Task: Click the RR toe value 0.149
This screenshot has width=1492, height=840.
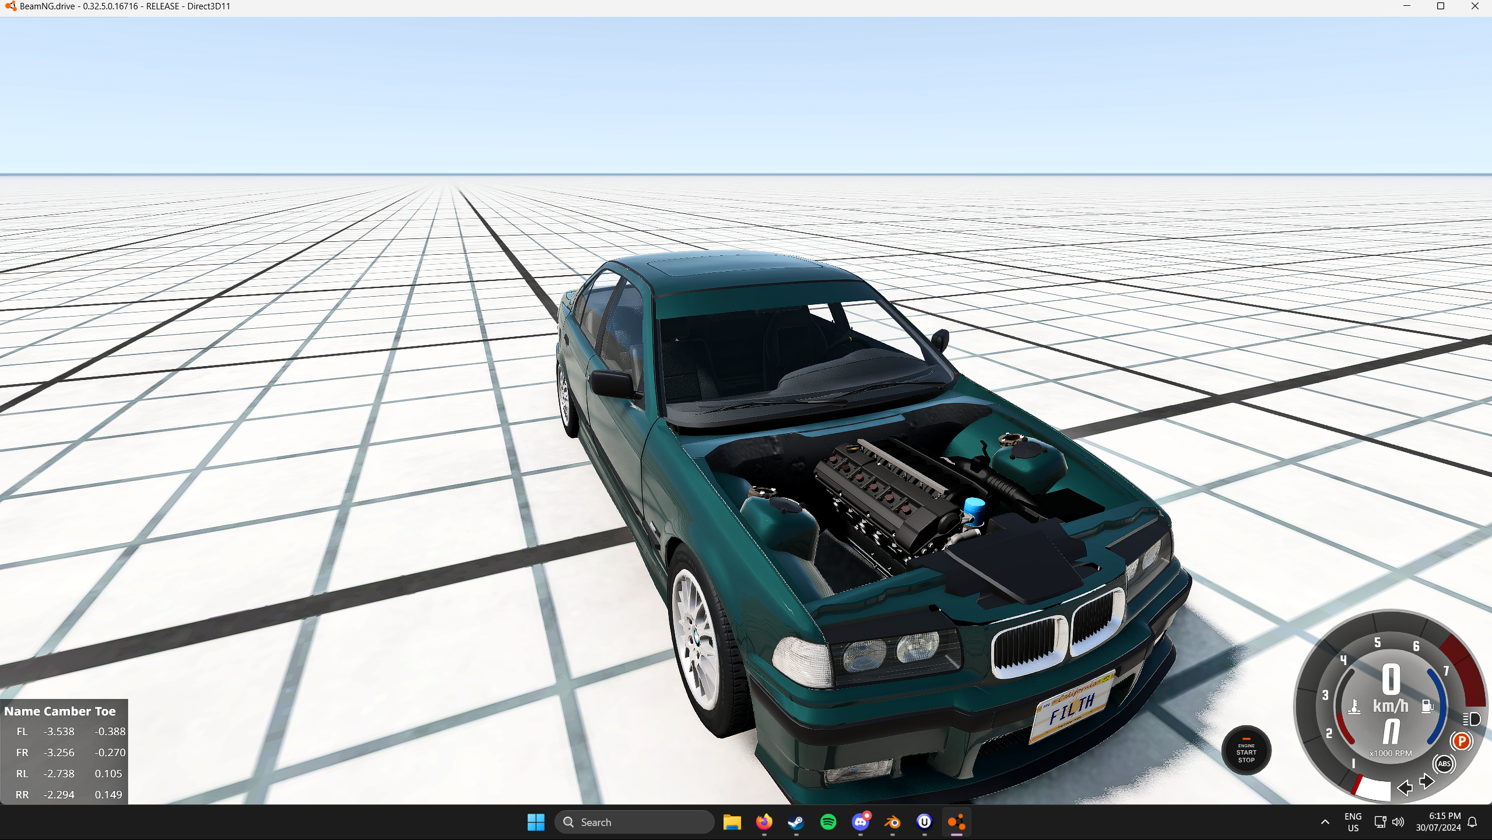Action: [x=108, y=795]
